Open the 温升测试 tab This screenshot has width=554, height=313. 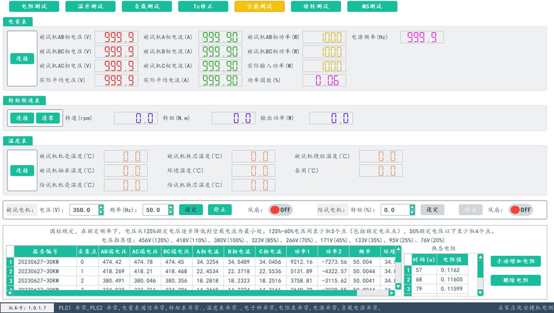click(x=90, y=7)
